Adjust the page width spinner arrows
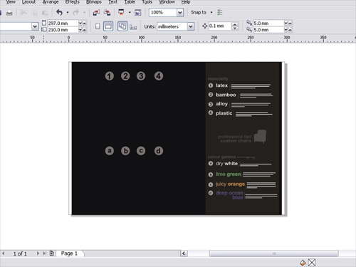This screenshot has width=356, height=267. [x=82, y=23]
